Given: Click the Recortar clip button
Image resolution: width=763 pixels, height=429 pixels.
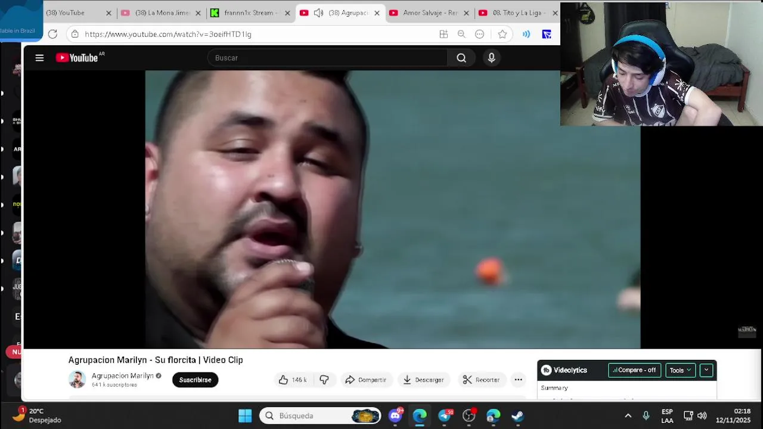Looking at the screenshot, I should click(481, 380).
